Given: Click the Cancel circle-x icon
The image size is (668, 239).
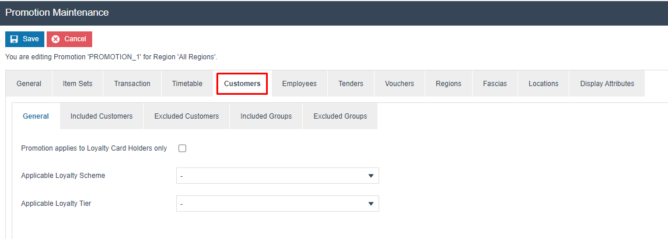Looking at the screenshot, I should click(x=56, y=39).
